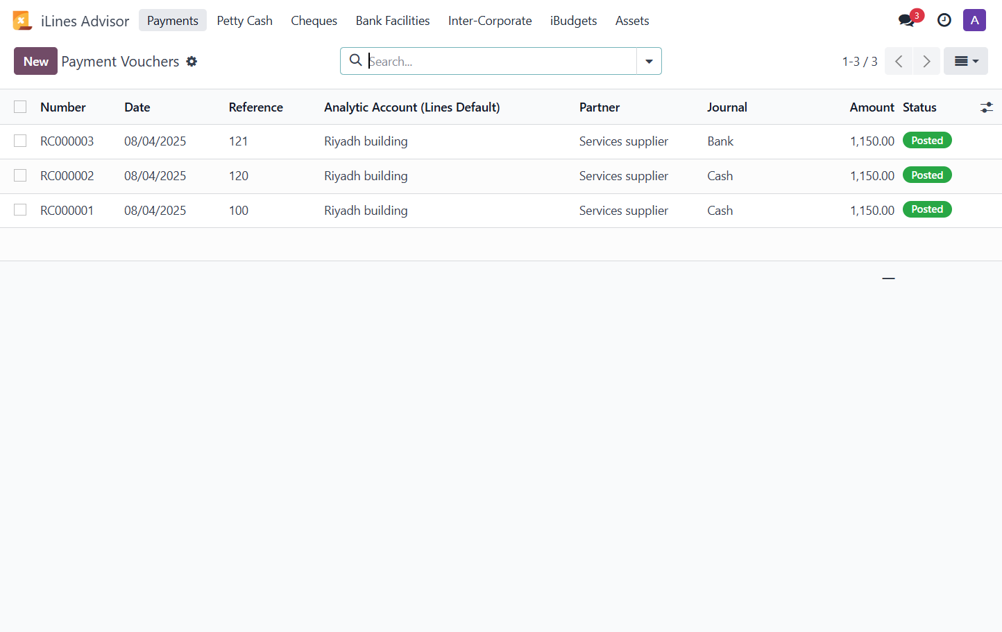1002x632 pixels.
Task: Open the list view switcher dropdown
Action: [966, 61]
